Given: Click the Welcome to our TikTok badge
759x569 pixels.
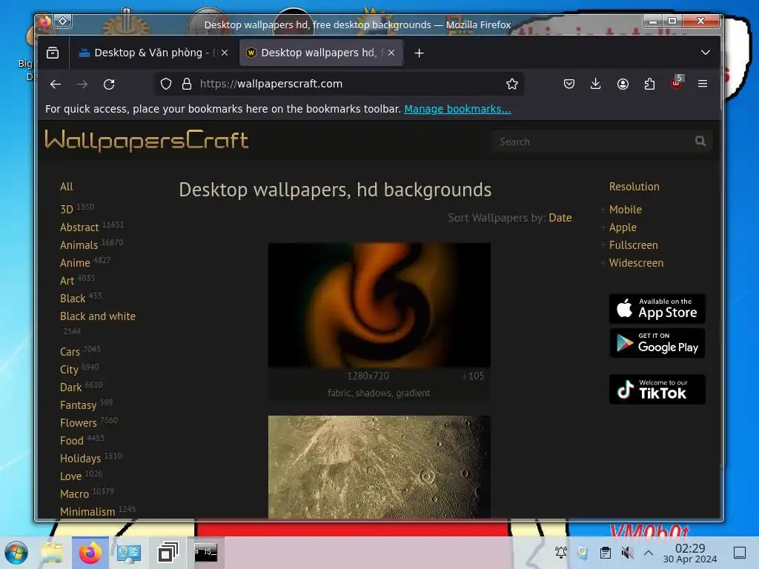Looking at the screenshot, I should tap(657, 389).
